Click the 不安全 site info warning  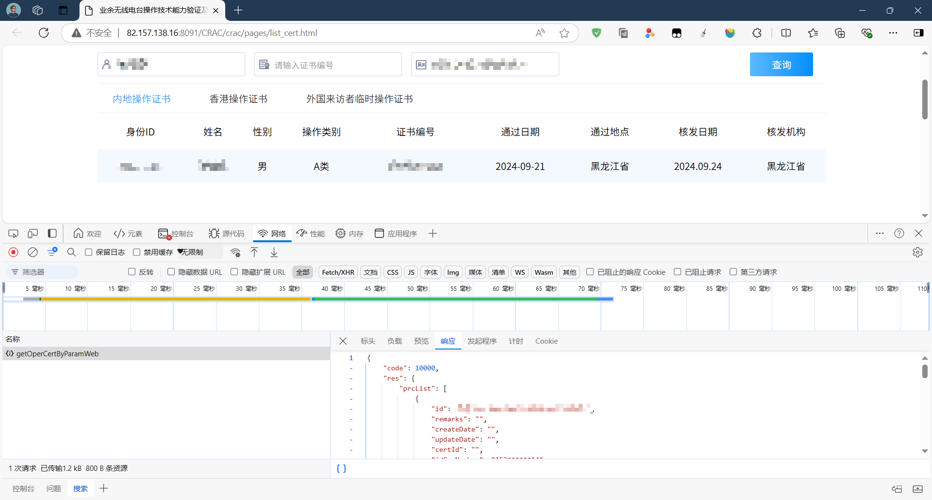pyautogui.click(x=92, y=33)
